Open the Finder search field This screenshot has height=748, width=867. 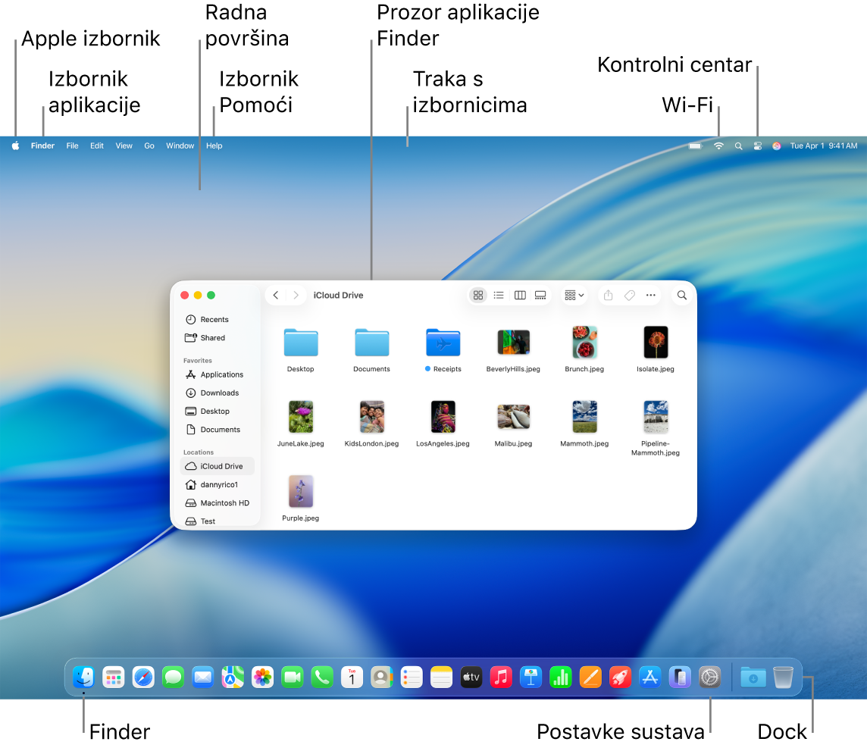coord(681,295)
